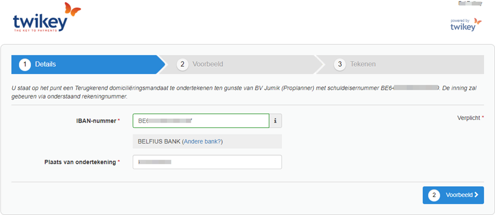This screenshot has height=215, width=495.
Task: Click into the Plaats van ondertekening field
Action: (207, 162)
